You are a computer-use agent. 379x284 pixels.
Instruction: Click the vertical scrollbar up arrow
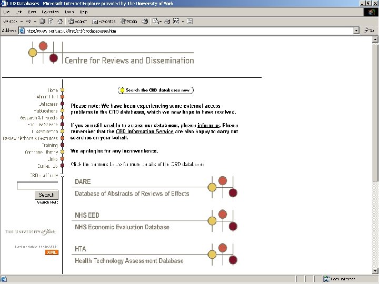click(375, 39)
